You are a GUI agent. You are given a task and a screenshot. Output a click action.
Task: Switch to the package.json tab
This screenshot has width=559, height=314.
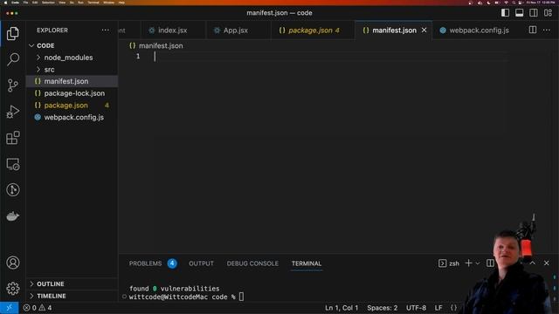(314, 31)
